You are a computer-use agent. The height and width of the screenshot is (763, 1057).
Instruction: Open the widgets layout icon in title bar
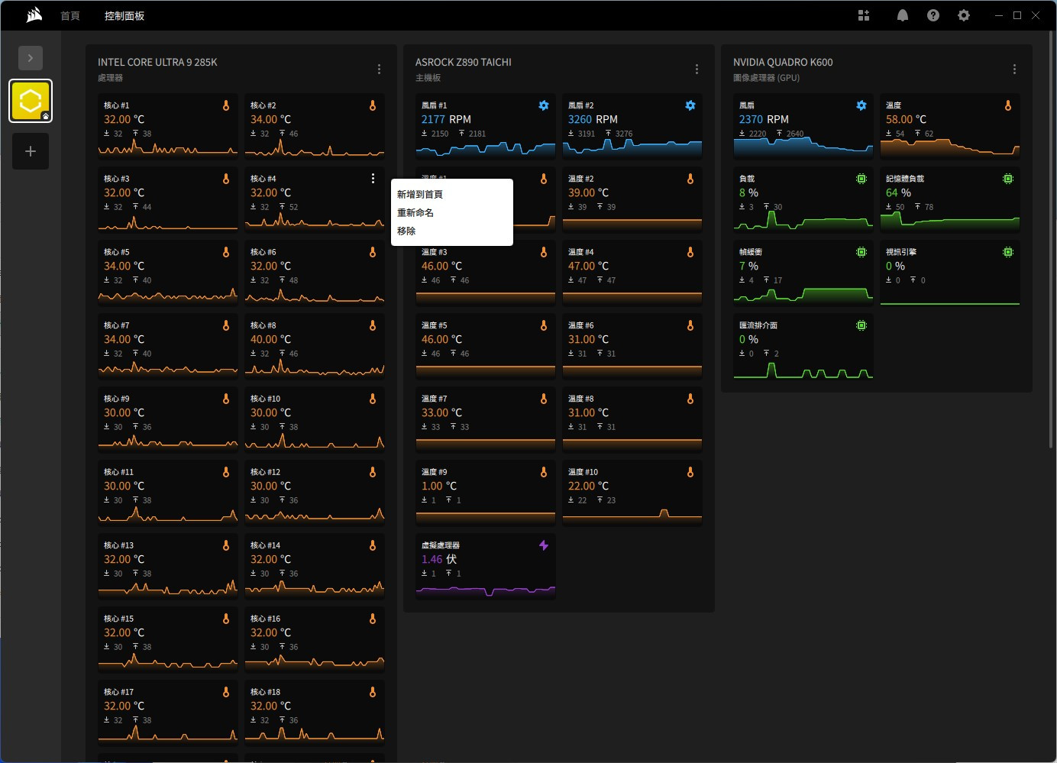864,15
